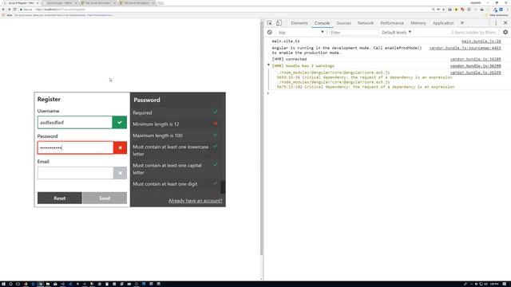
Task: Open the Windows Start menu
Action: pos(3,284)
